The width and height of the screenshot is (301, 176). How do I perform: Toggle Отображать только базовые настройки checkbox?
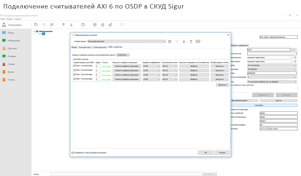(73, 153)
